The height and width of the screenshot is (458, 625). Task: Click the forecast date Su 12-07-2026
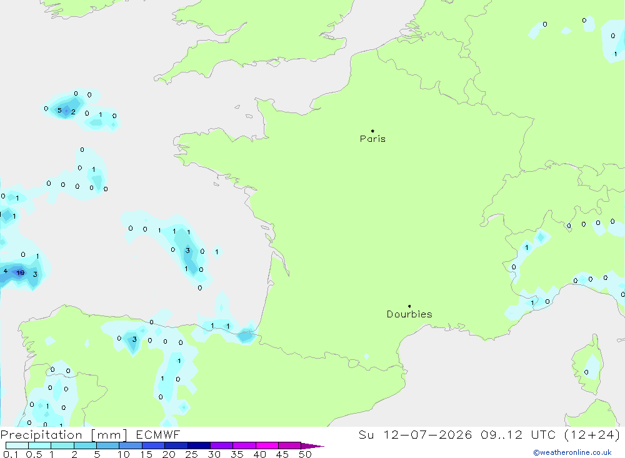pos(415,435)
